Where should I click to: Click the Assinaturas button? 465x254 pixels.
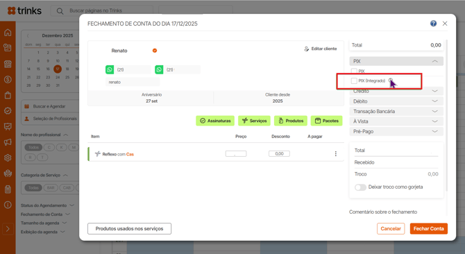click(x=215, y=121)
